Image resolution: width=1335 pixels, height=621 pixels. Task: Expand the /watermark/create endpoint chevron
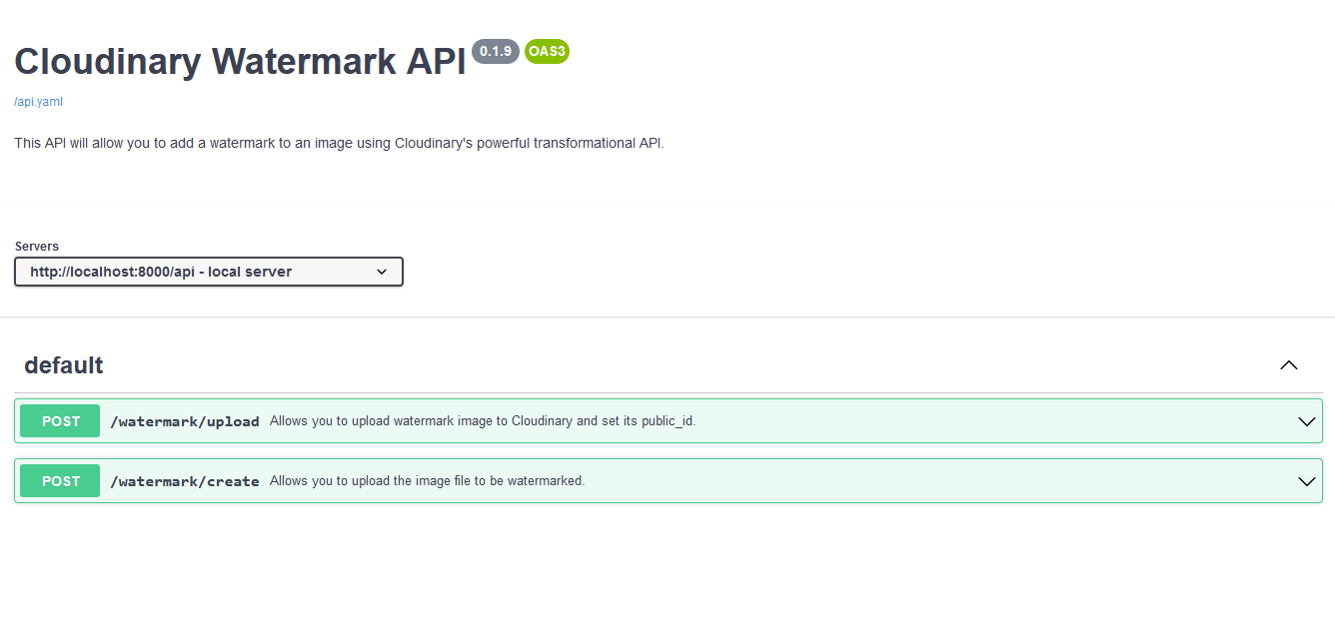[x=1307, y=480]
